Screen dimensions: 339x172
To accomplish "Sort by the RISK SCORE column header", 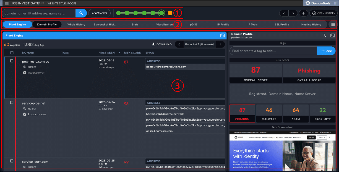I will click(x=132, y=53).
